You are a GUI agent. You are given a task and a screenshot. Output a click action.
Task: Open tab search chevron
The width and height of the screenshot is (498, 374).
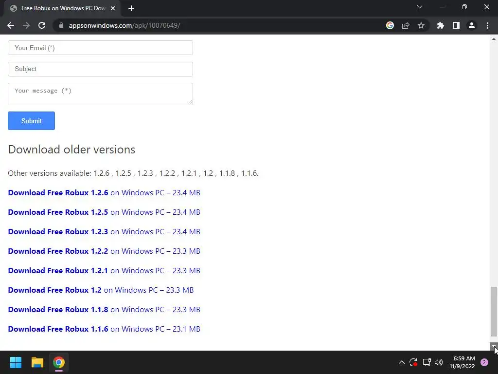pos(420,7)
